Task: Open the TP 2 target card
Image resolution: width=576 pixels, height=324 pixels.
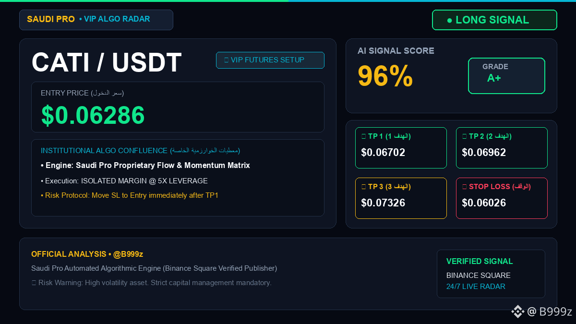Action: [502, 148]
